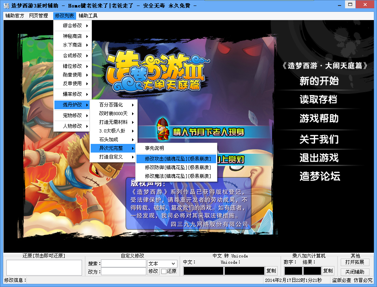Open the 石头加成 submenu
This screenshot has width=377, height=287.
click(x=114, y=140)
